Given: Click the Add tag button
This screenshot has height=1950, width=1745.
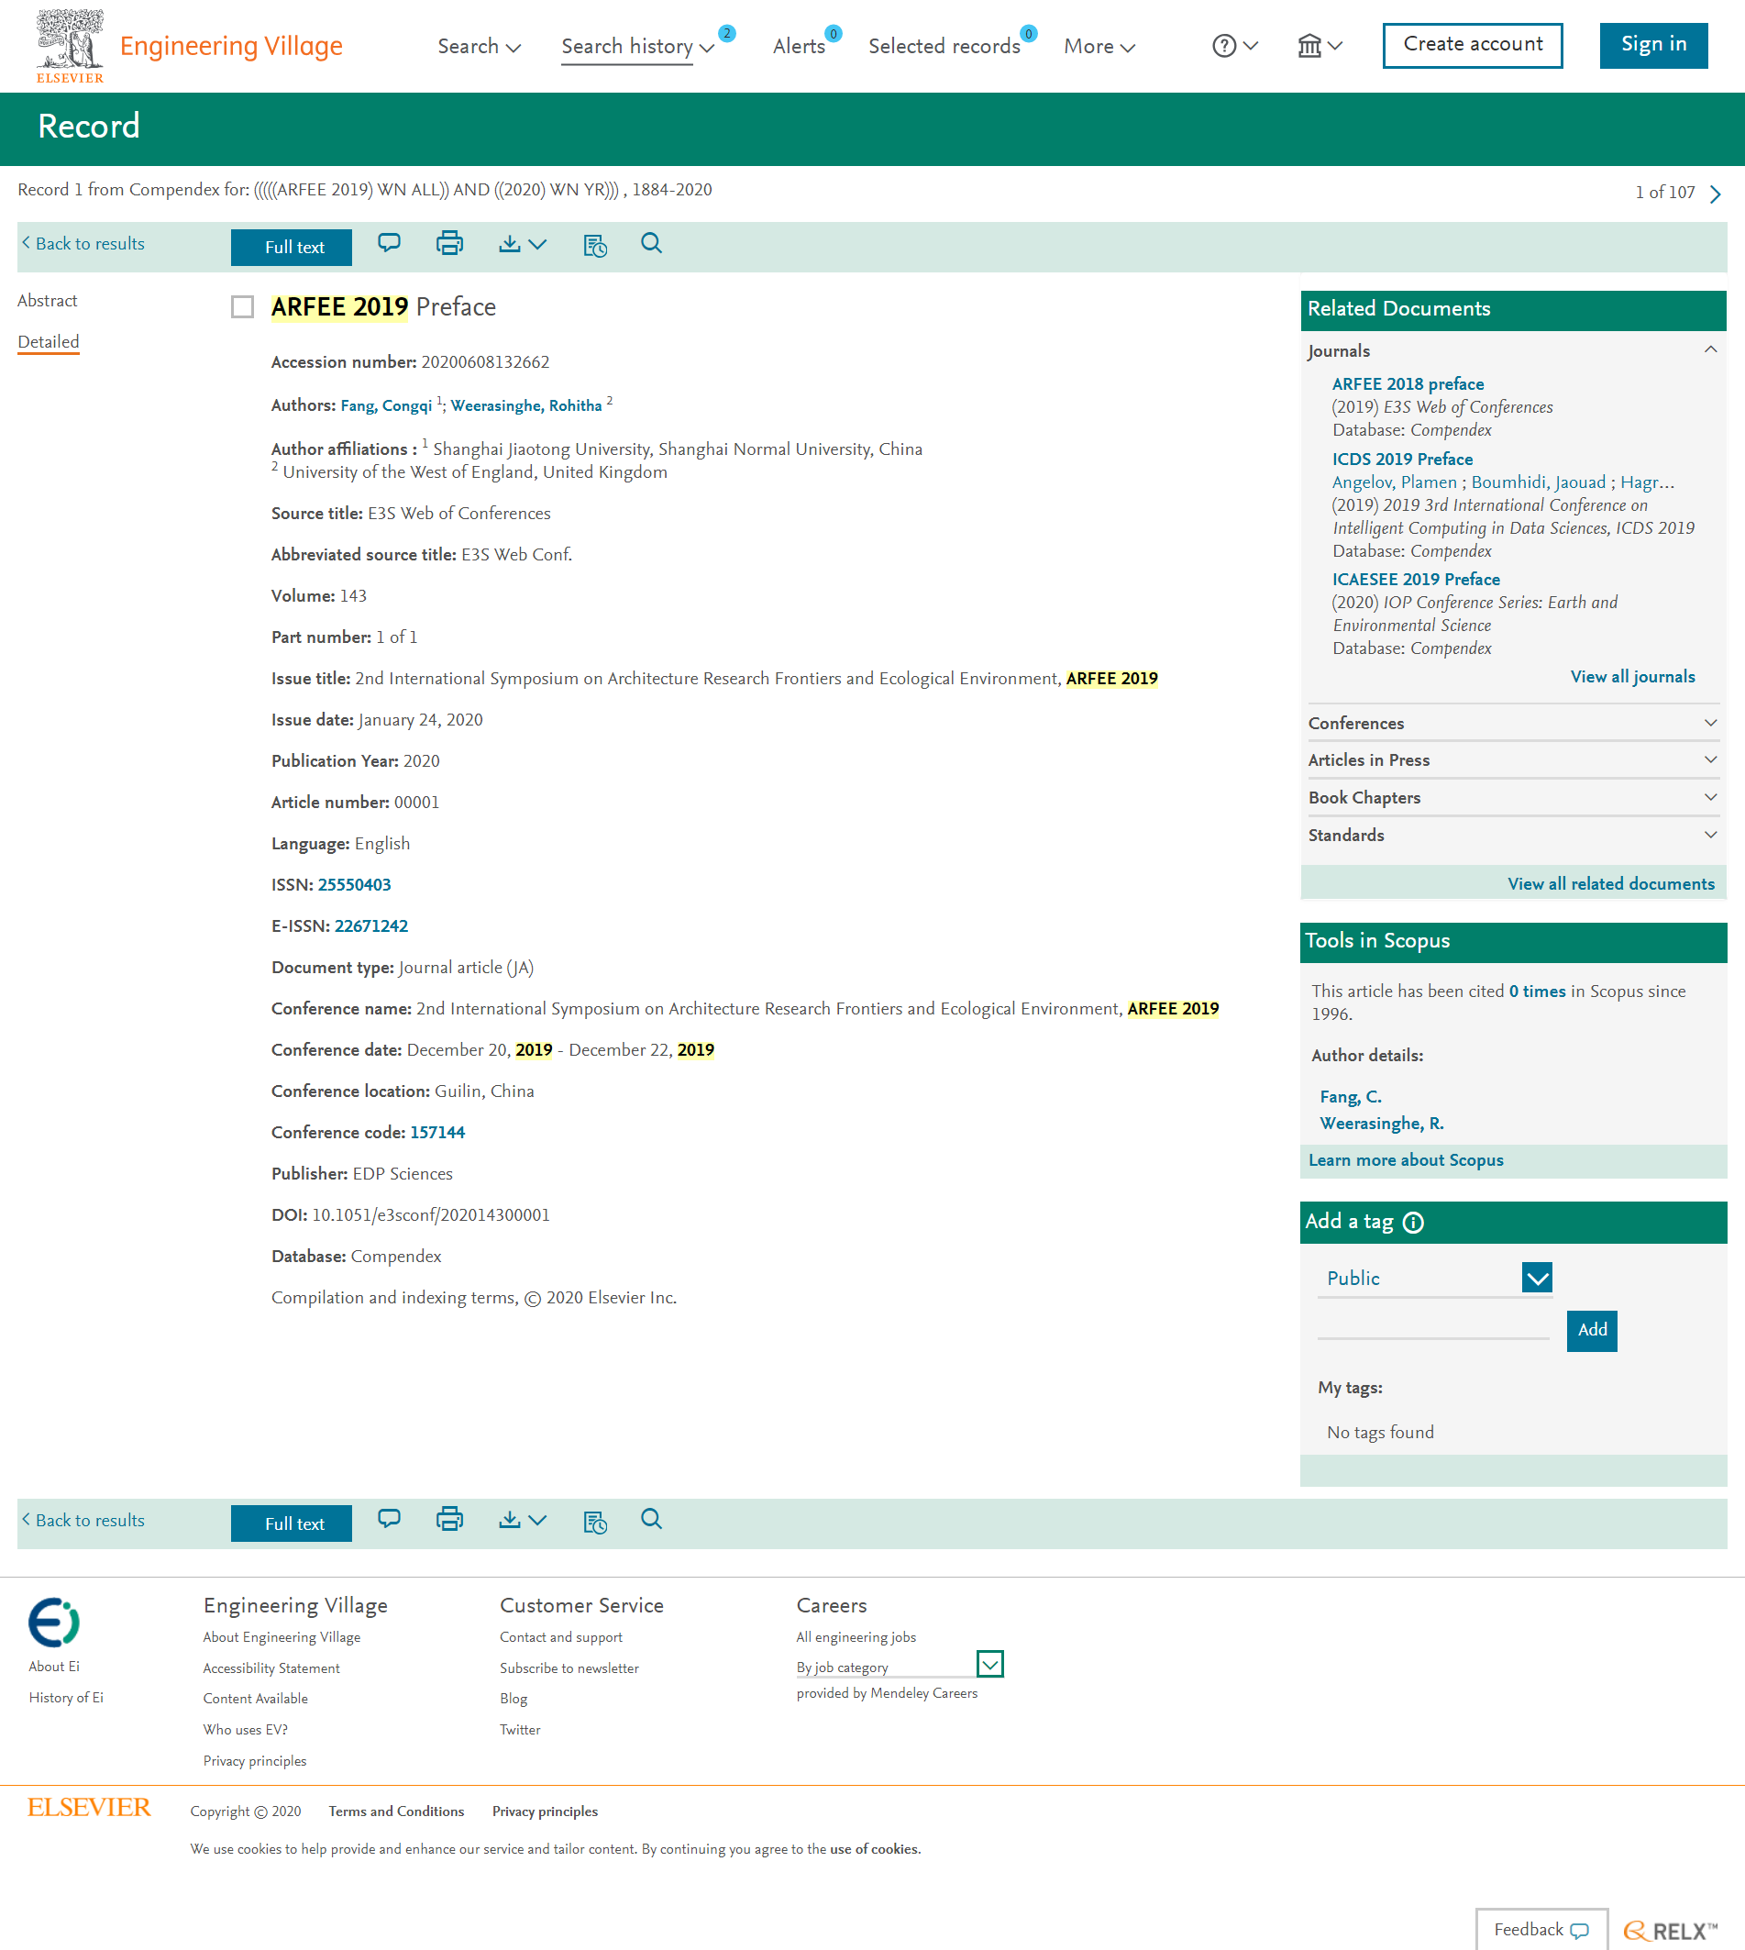Looking at the screenshot, I should tap(1592, 1330).
